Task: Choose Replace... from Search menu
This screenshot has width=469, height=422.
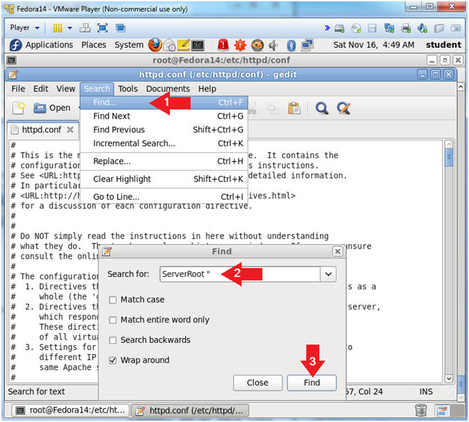Action: click(164, 161)
